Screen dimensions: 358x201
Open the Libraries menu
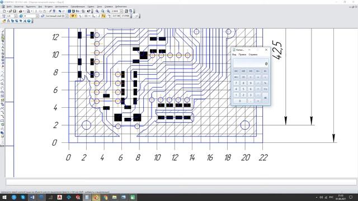[121, 6]
